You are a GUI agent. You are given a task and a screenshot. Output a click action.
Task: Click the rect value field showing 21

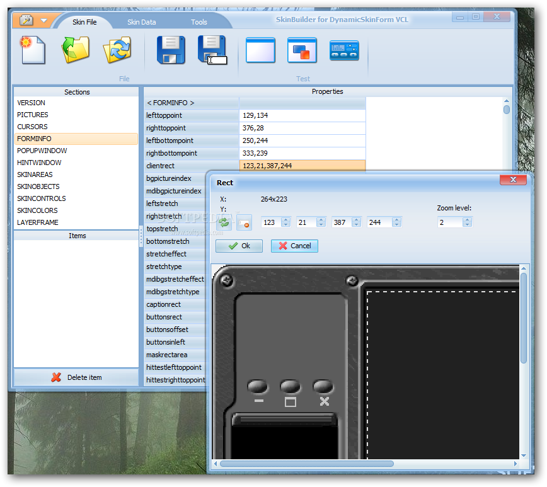pyautogui.click(x=306, y=222)
